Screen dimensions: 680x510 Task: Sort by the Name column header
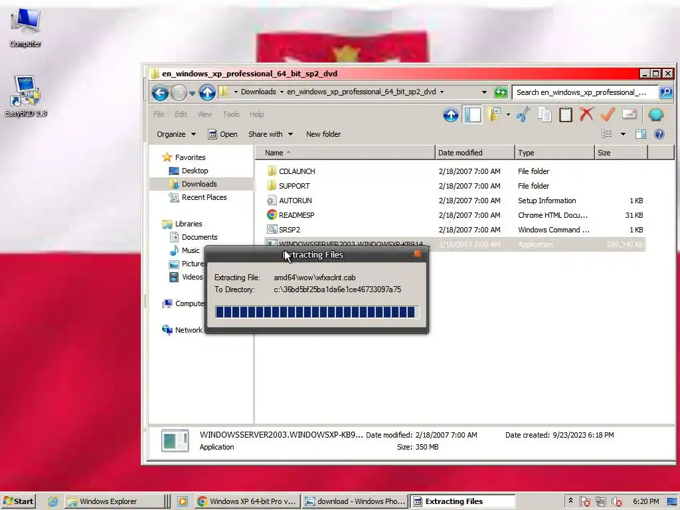345,153
